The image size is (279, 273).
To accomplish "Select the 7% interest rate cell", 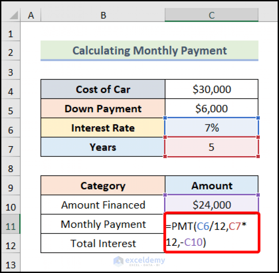I will [212, 128].
